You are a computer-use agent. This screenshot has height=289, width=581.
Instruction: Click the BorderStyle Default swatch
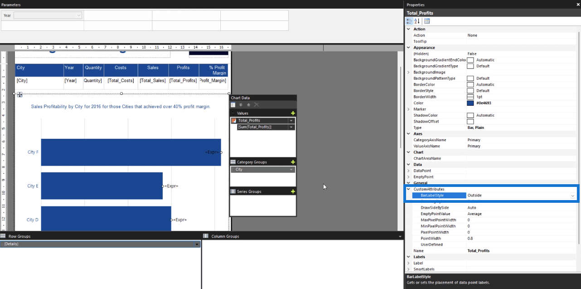tap(470, 91)
